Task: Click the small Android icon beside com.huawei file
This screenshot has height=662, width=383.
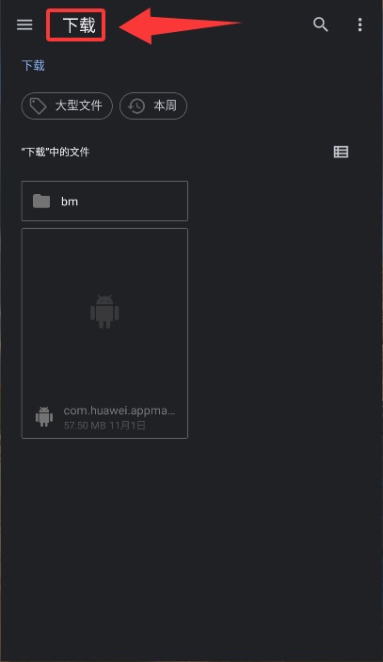Action: pos(44,417)
